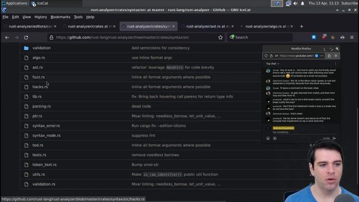Click the validation folder icon
This screenshot has width=359, height=202.
(x=26, y=48)
